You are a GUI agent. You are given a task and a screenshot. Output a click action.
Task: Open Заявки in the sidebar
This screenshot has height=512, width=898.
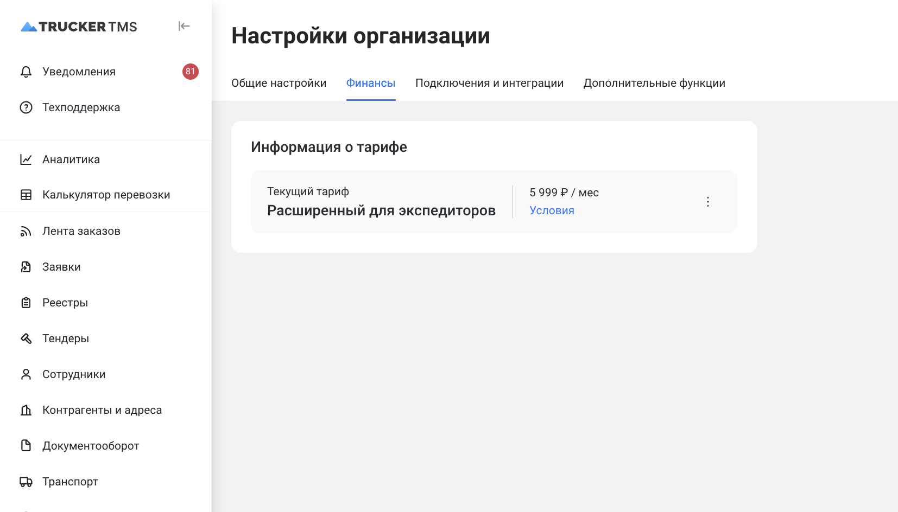tap(61, 267)
